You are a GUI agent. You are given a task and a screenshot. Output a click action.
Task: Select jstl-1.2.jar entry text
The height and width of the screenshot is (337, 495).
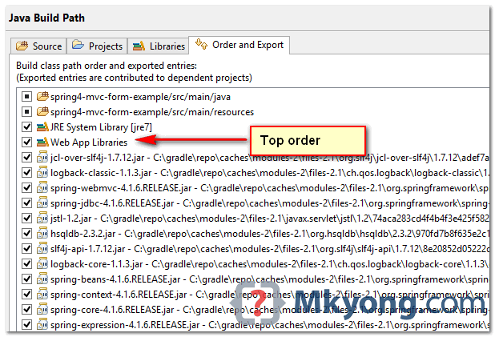[269, 219]
